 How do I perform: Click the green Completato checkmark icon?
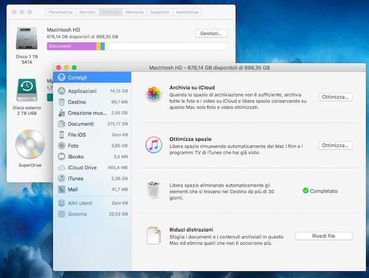click(305, 190)
